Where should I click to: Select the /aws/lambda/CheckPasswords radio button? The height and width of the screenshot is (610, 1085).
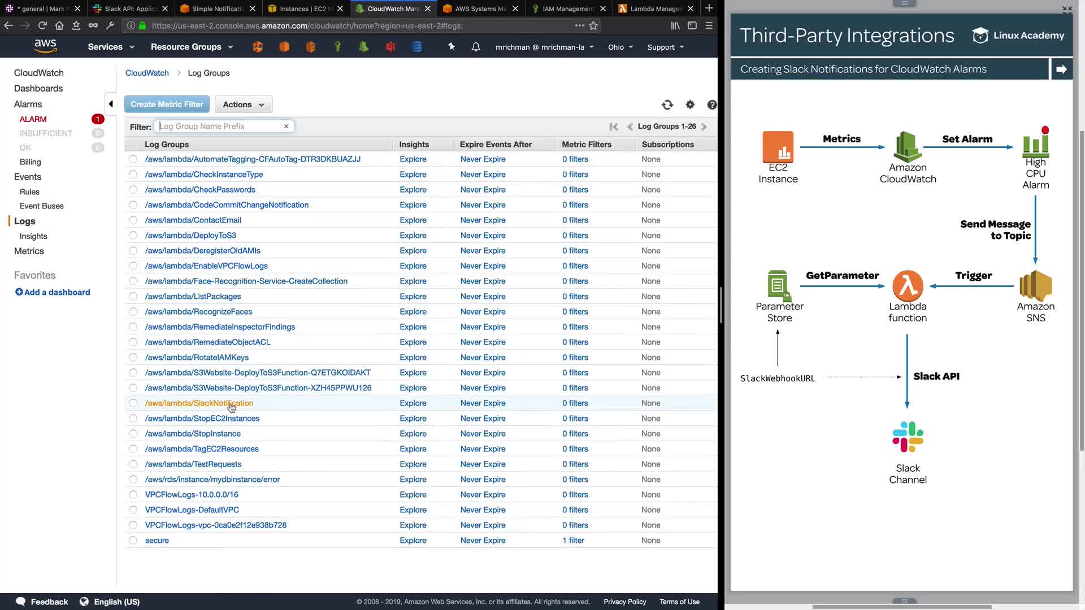click(x=133, y=190)
